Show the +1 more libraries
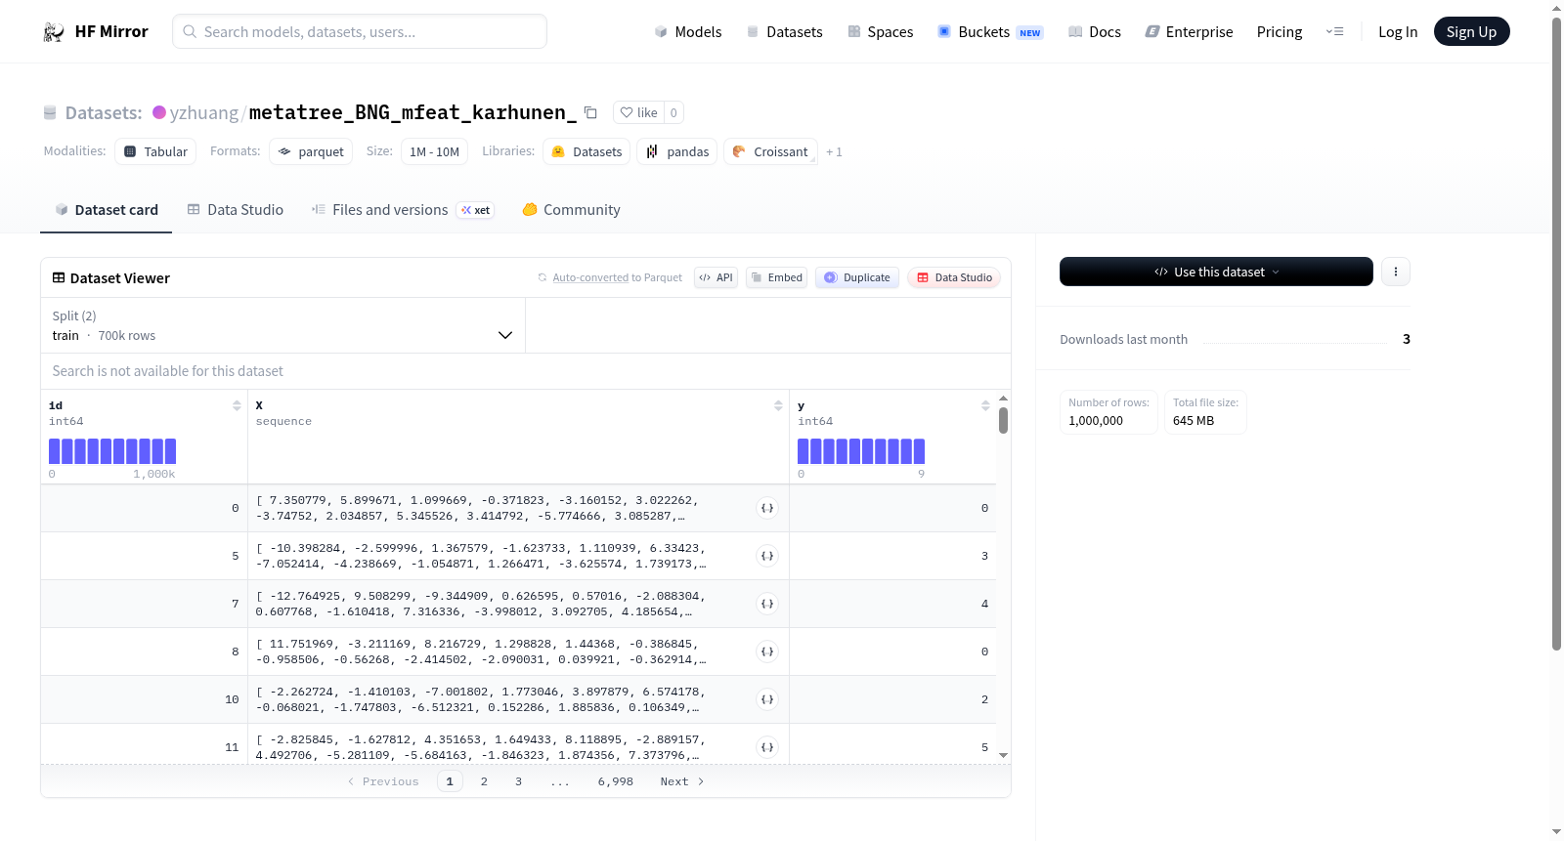Image resolution: width=1564 pixels, height=841 pixels. [x=834, y=151]
